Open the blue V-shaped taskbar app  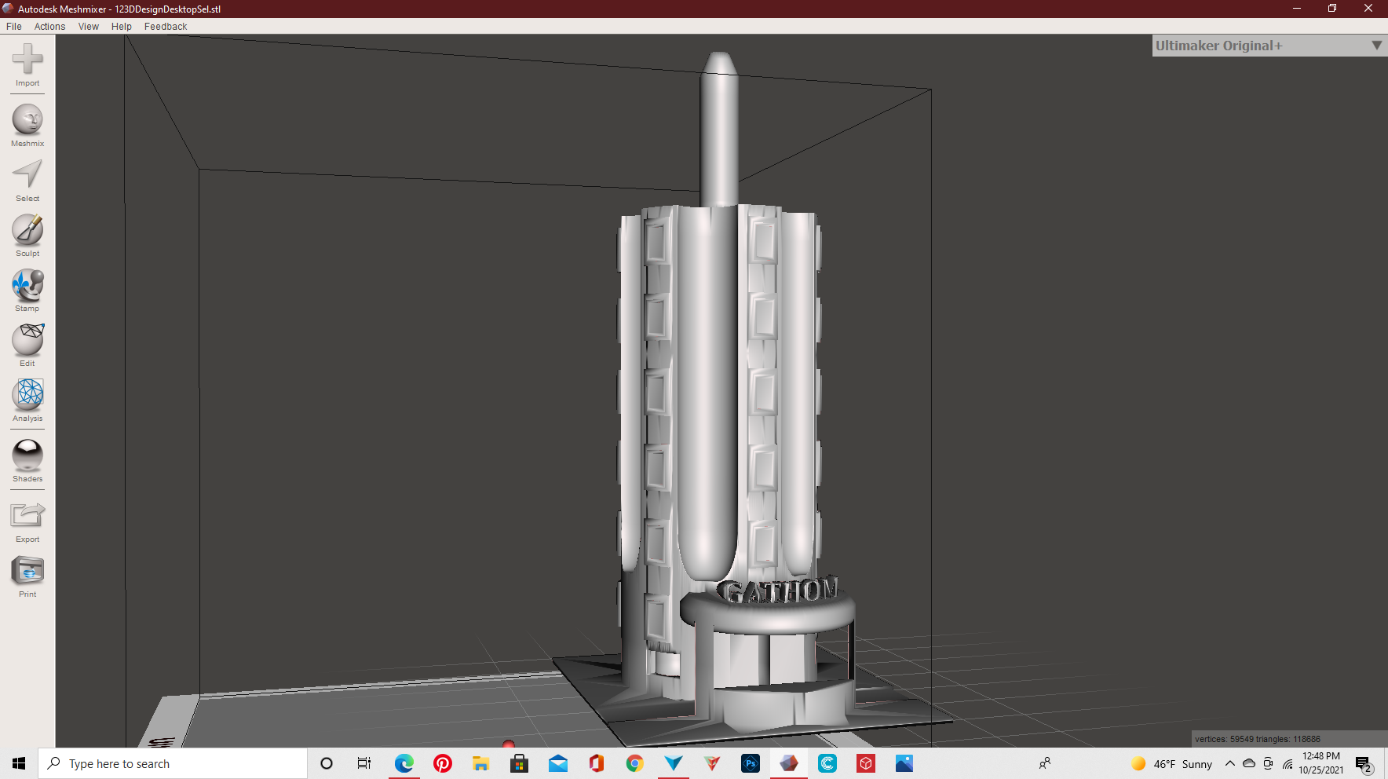(x=674, y=763)
